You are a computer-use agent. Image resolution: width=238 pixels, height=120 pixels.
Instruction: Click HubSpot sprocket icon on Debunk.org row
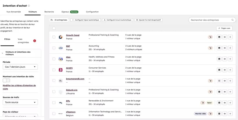click(x=210, y=92)
